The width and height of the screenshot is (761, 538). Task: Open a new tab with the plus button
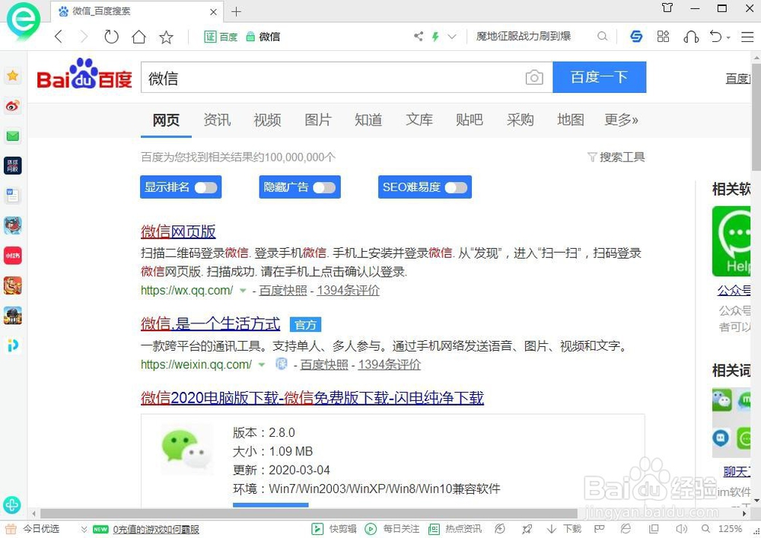[x=237, y=11]
